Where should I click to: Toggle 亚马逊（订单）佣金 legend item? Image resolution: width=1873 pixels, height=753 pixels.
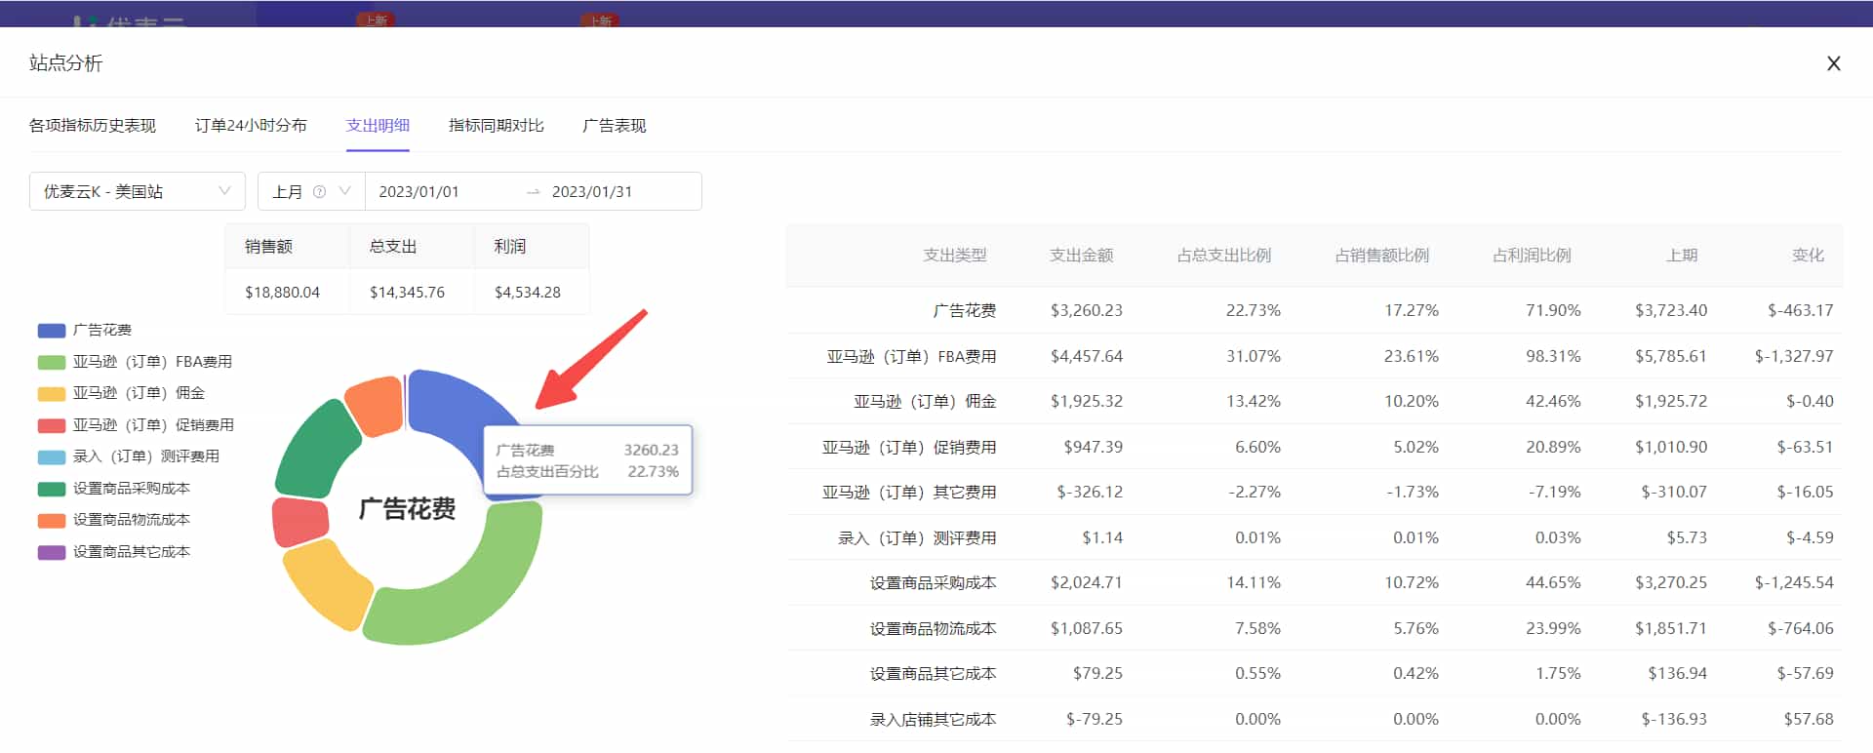(x=121, y=393)
